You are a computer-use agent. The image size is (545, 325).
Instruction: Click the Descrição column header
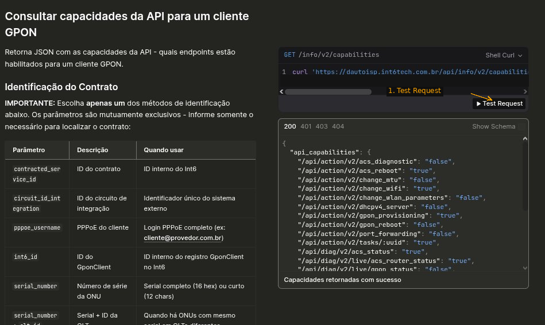tap(92, 150)
